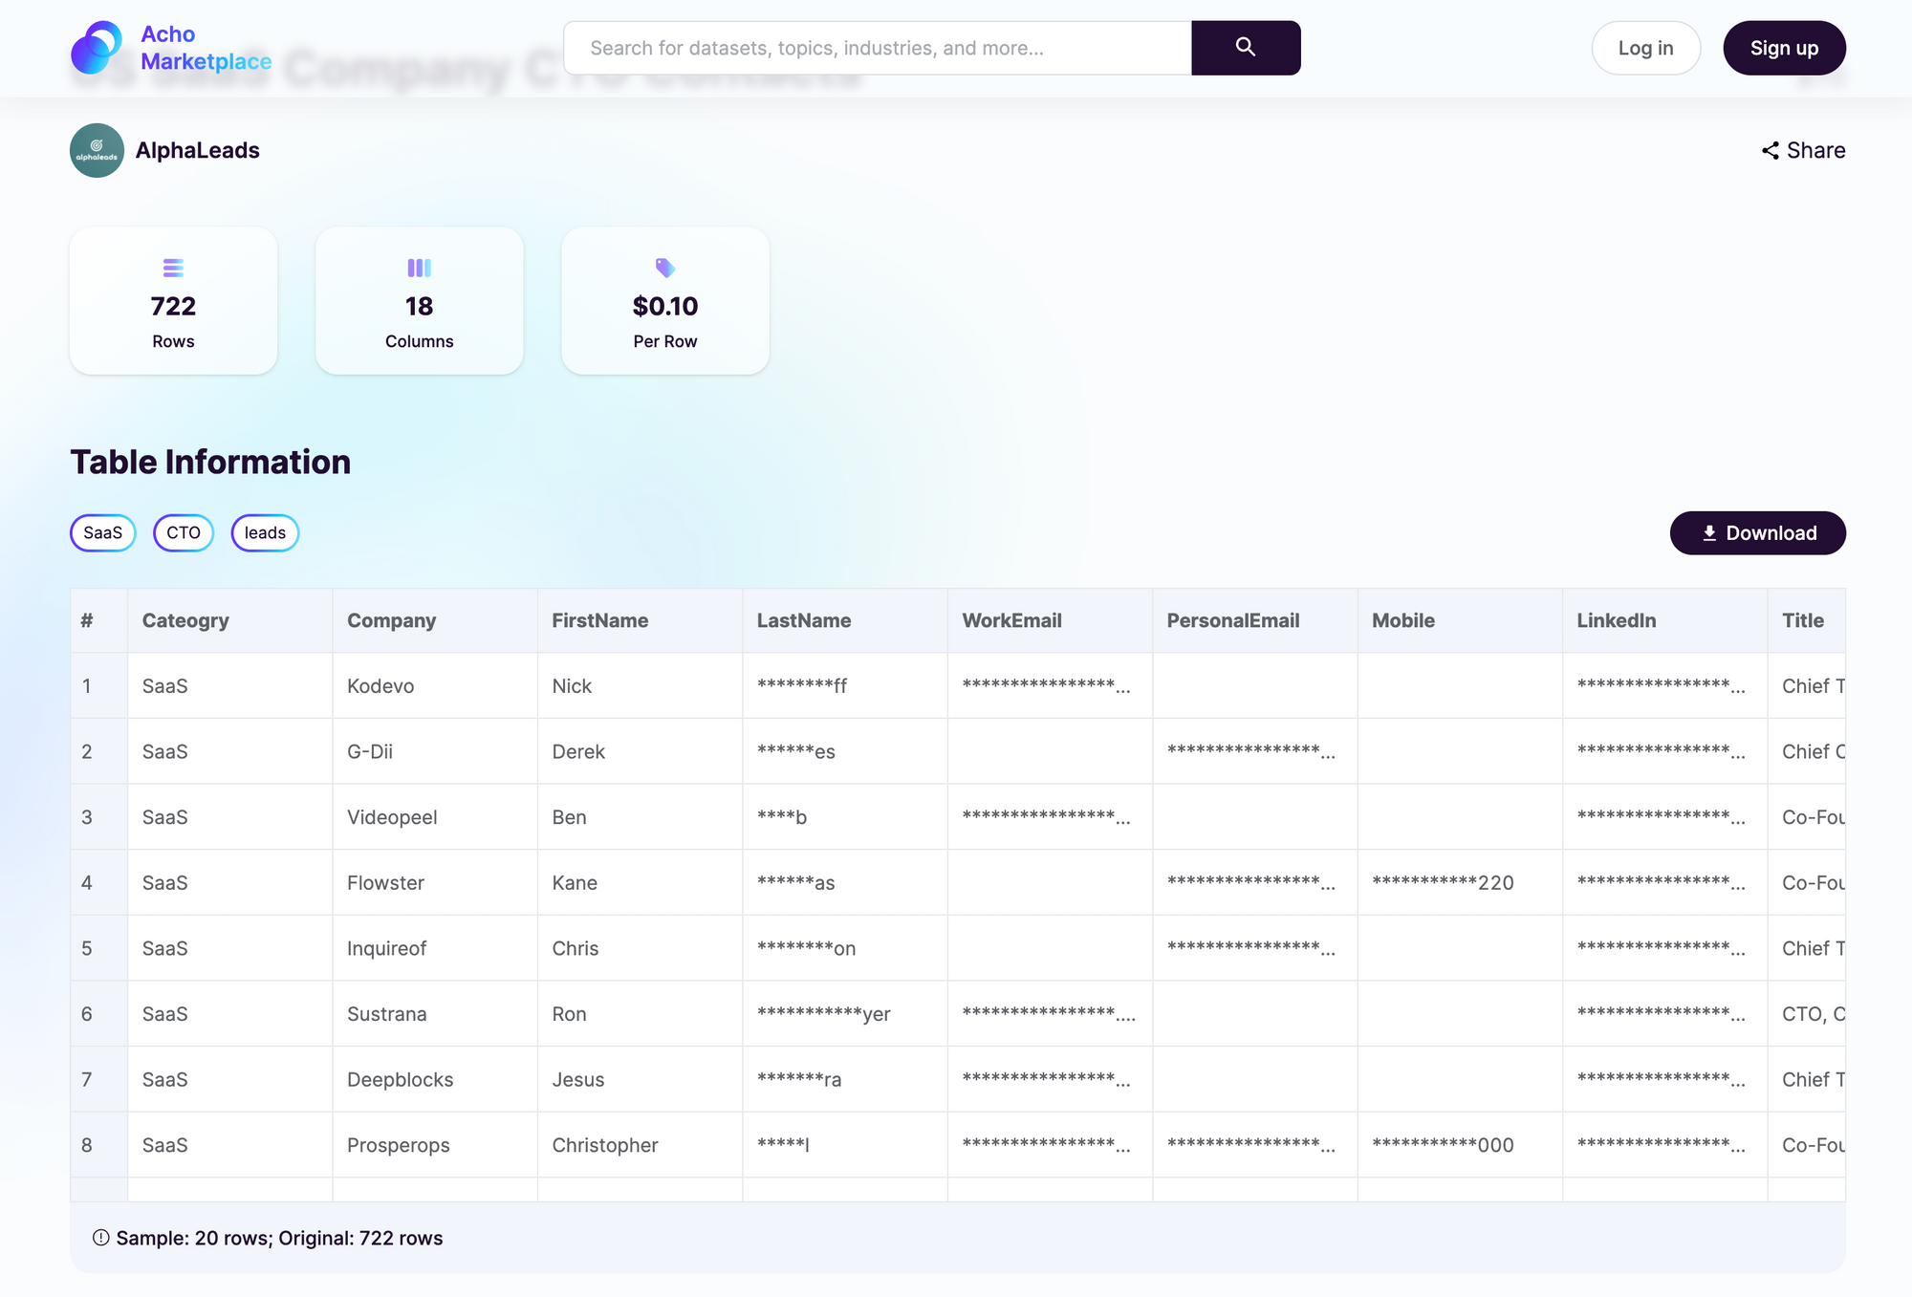Open the Log in page
1912x1297 pixels.
pos(1644,48)
